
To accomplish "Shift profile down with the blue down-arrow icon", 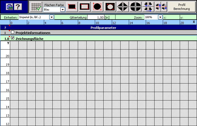I will (x=164, y=7).
